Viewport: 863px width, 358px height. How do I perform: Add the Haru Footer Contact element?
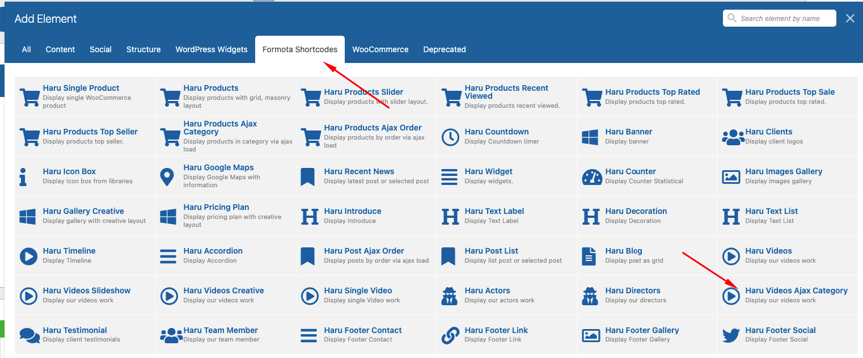366,335
